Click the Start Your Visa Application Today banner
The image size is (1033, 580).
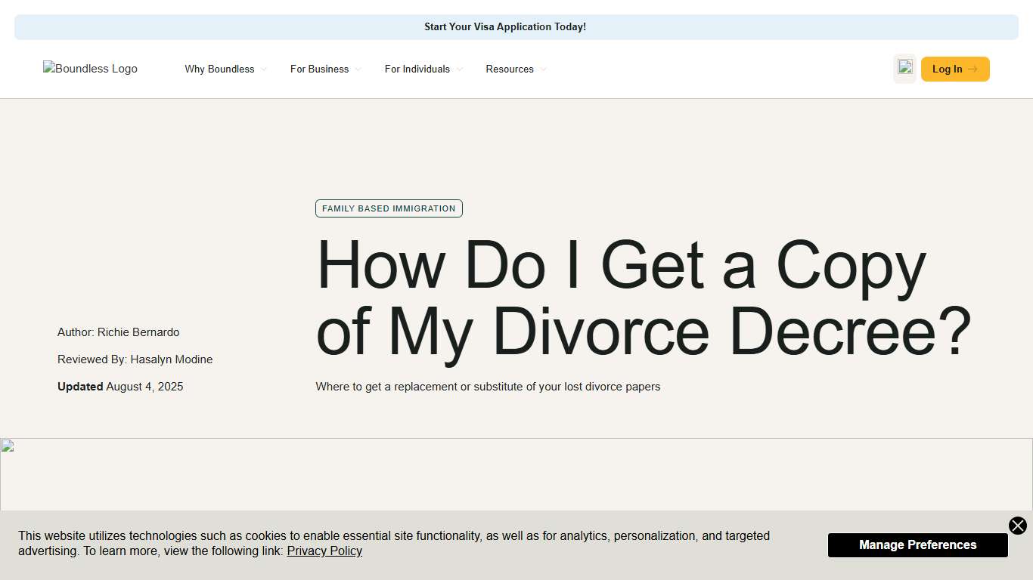coord(505,26)
